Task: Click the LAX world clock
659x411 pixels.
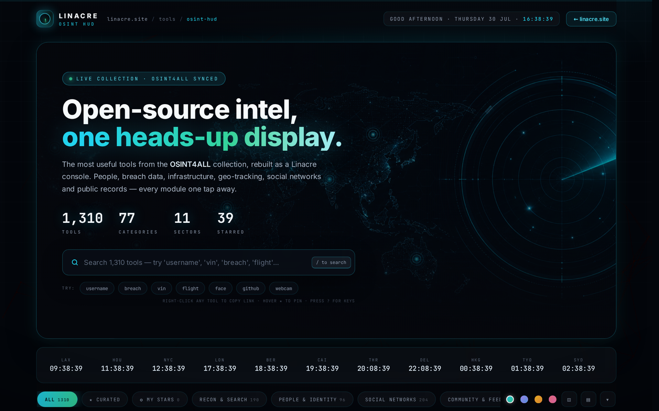Action: (66, 365)
